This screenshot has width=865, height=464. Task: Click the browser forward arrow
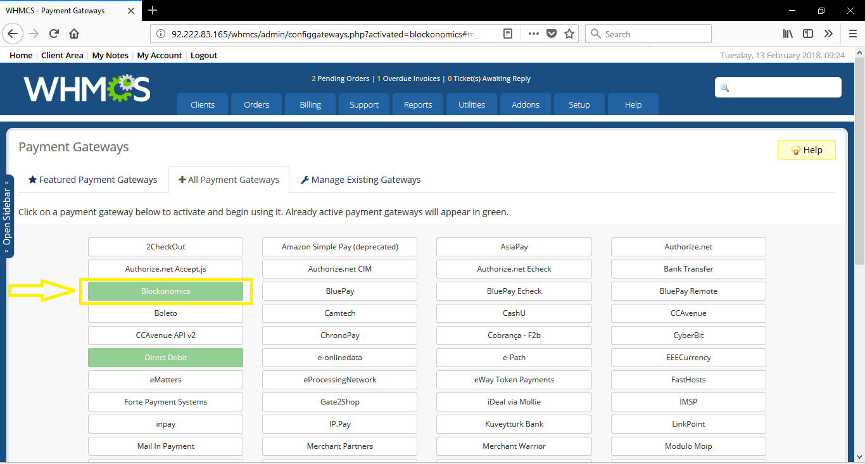34,34
